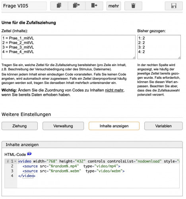Click the HTML-Code help info icon

(29, 154)
